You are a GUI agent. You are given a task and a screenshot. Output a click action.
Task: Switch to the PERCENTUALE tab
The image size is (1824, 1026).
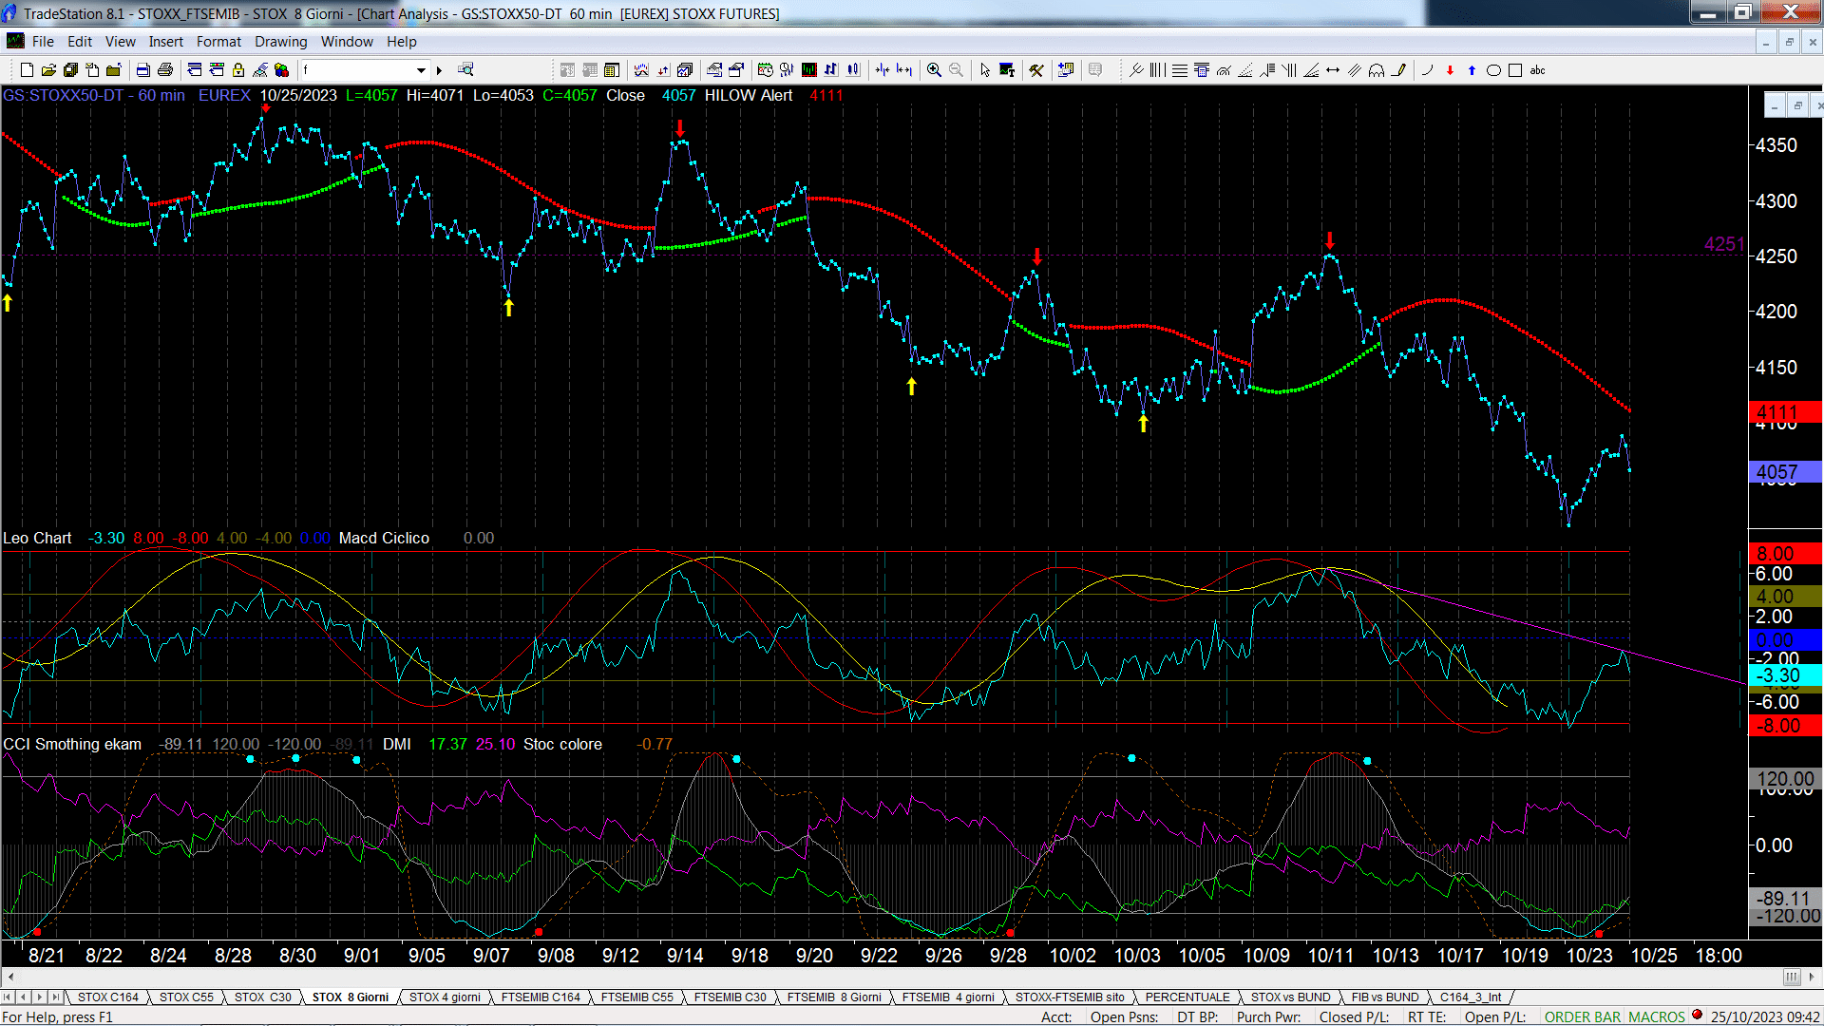click(x=1187, y=997)
